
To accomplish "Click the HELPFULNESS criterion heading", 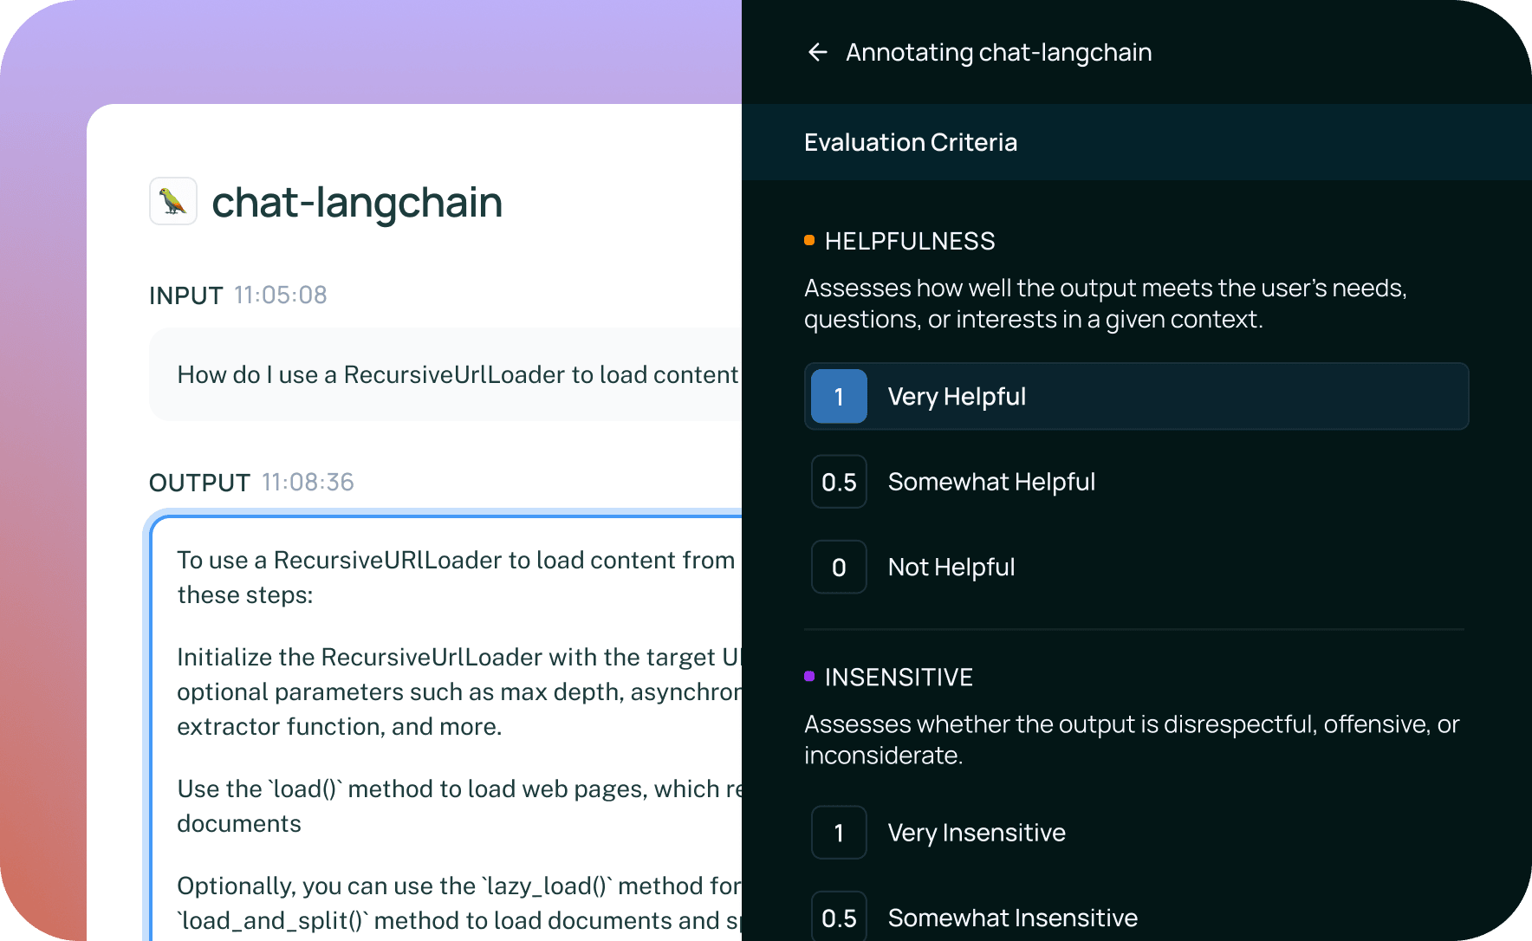I will (x=910, y=242).
